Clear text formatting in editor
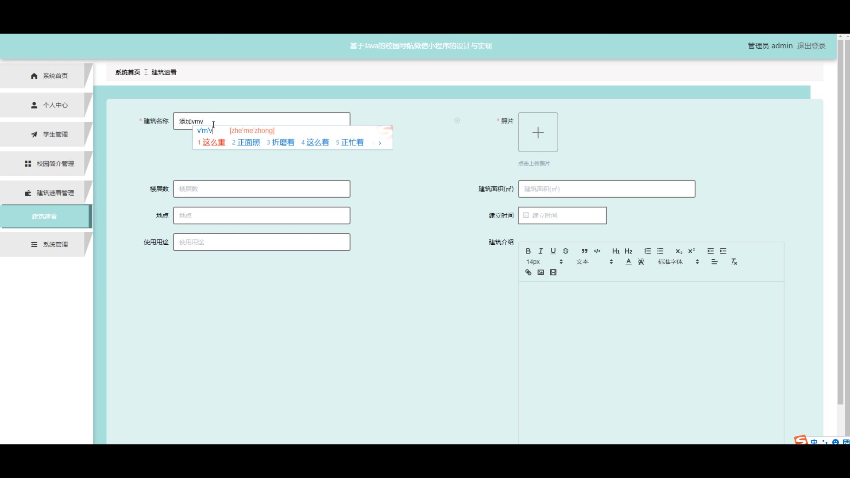The image size is (850, 478). pyautogui.click(x=734, y=262)
